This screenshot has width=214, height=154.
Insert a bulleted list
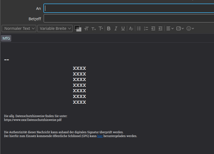tap(139, 28)
